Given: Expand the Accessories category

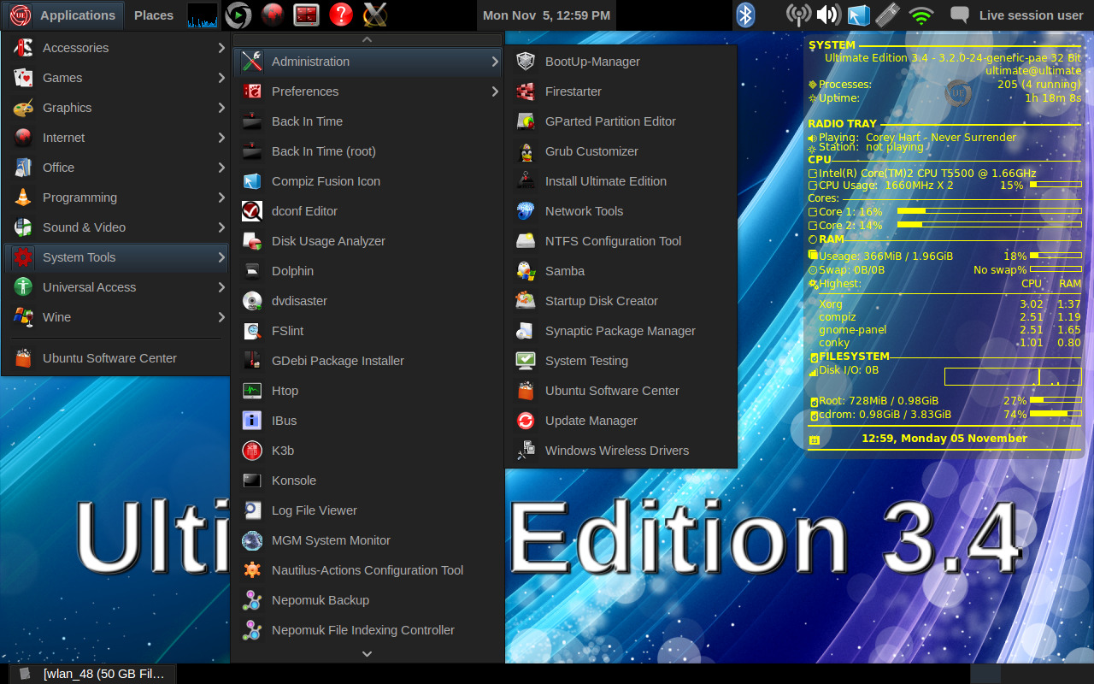Looking at the screenshot, I should [x=116, y=48].
